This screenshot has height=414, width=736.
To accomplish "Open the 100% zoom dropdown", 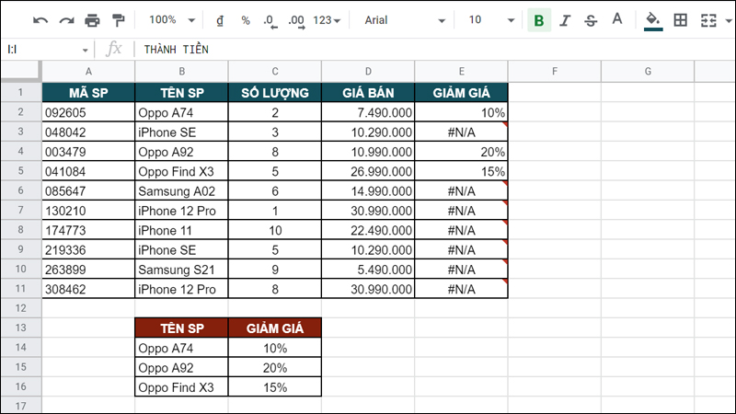I will coord(171,20).
